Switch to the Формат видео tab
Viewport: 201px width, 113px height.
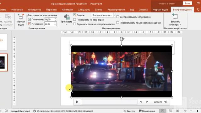point(160,10)
